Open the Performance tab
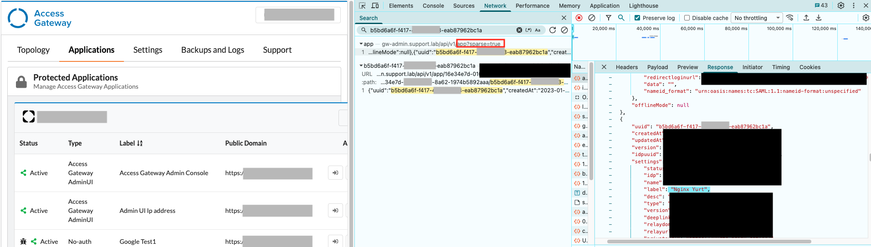Screen dimensions: 871x247 pos(533,6)
